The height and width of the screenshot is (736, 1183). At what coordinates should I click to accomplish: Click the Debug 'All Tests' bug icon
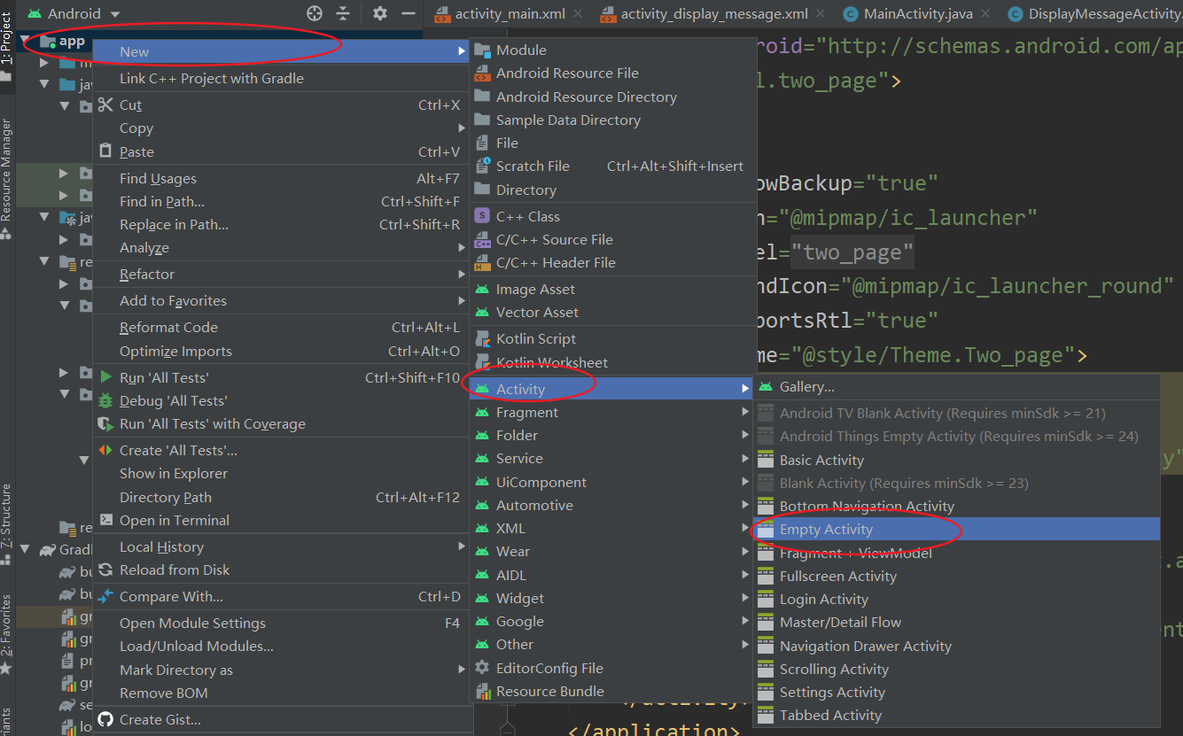pyautogui.click(x=106, y=400)
